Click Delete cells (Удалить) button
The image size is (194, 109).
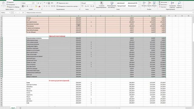pos(149,5)
